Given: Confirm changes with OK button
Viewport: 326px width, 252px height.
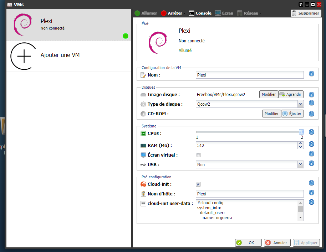Looking at the screenshot, I should [x=248, y=243].
